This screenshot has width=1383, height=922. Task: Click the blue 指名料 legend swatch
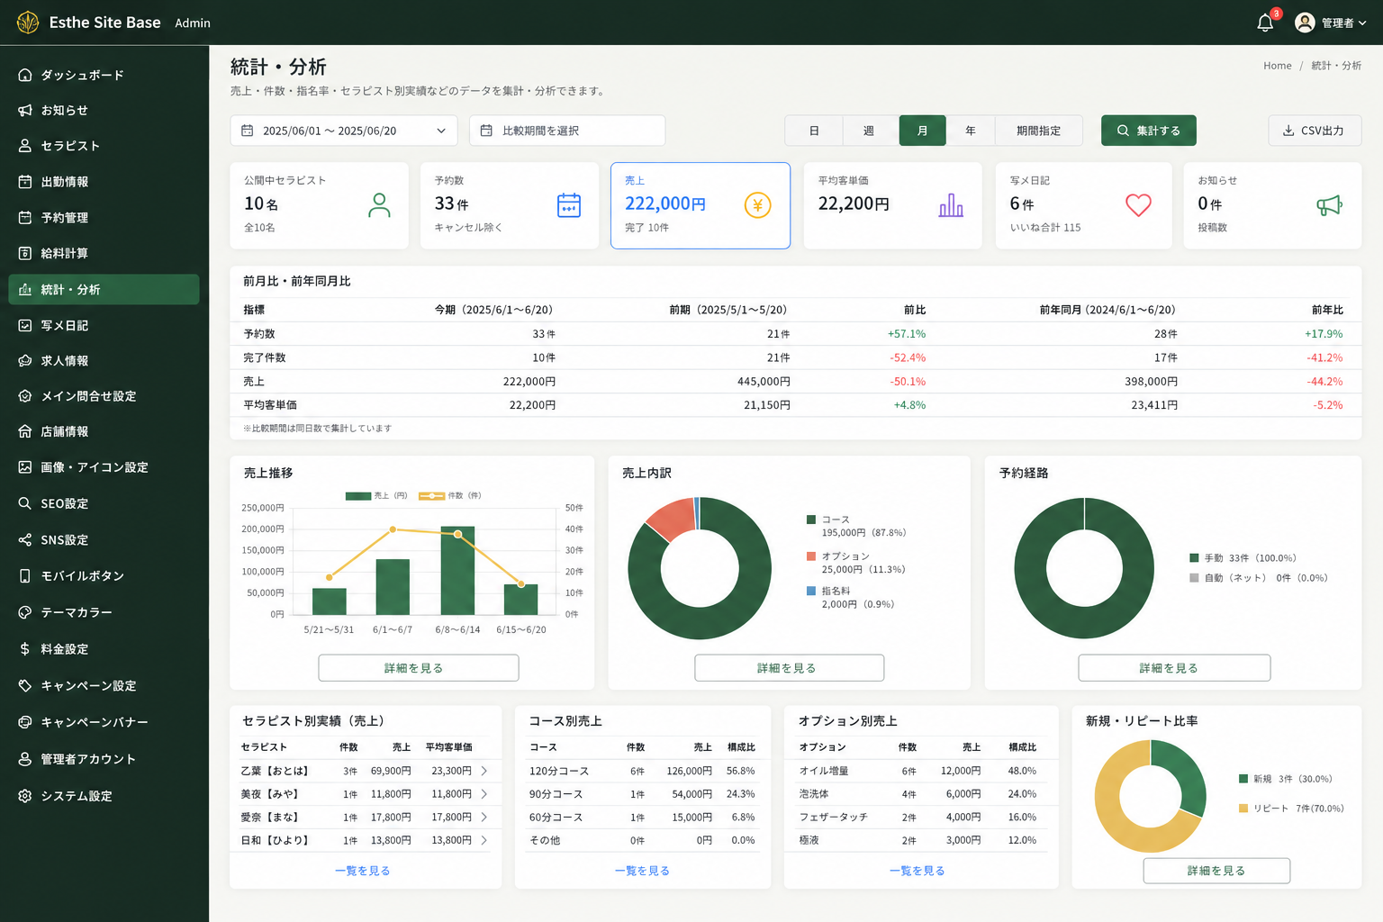point(811,592)
